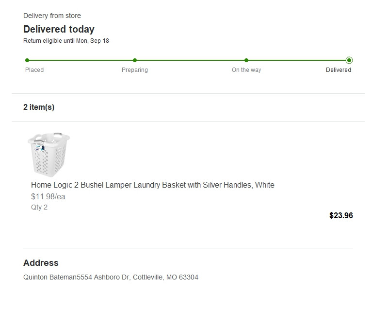
Task: Open the Home Logic Laundry Basket product title
Action: click(x=153, y=185)
